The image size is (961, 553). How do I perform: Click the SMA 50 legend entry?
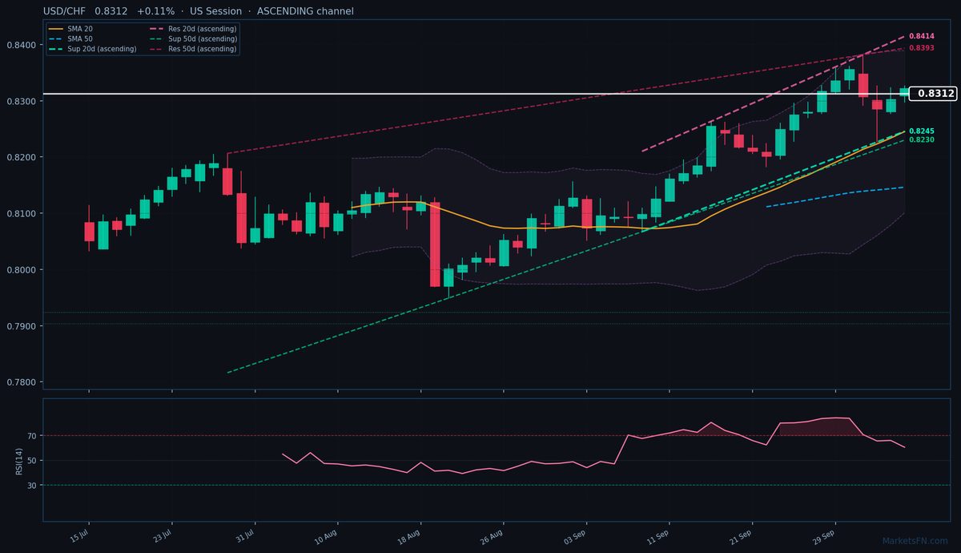coord(70,38)
